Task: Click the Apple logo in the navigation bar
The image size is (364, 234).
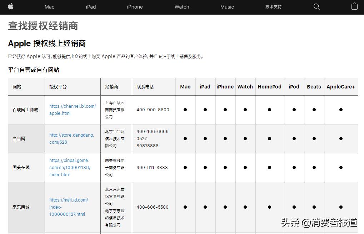Action: (x=10, y=6)
